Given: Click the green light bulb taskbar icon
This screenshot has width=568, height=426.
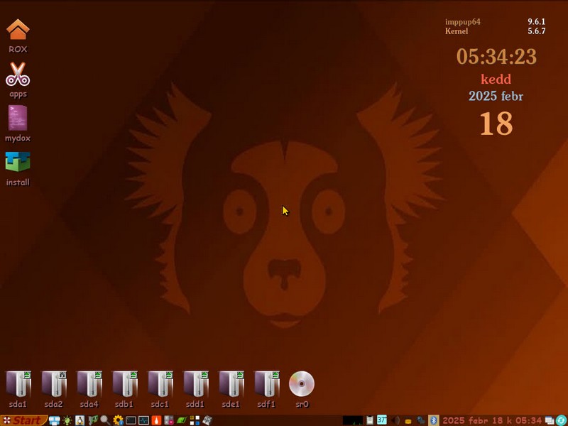Looking at the screenshot, I should click(x=67, y=420).
